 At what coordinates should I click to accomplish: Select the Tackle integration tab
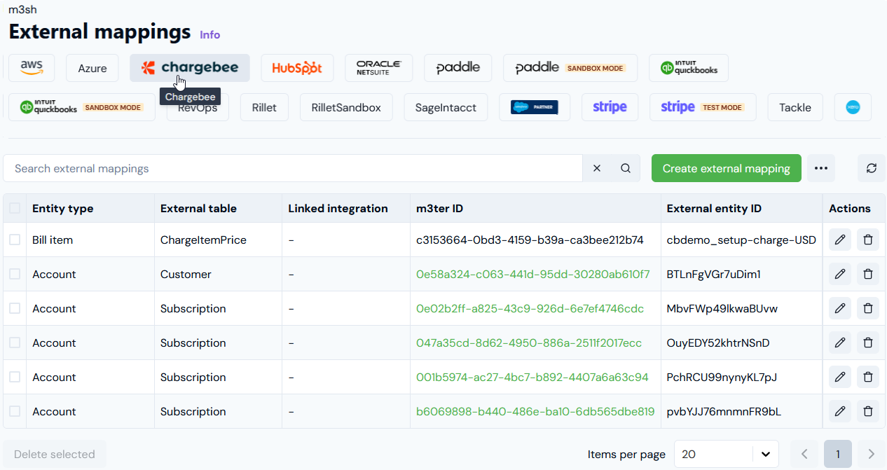coord(795,107)
